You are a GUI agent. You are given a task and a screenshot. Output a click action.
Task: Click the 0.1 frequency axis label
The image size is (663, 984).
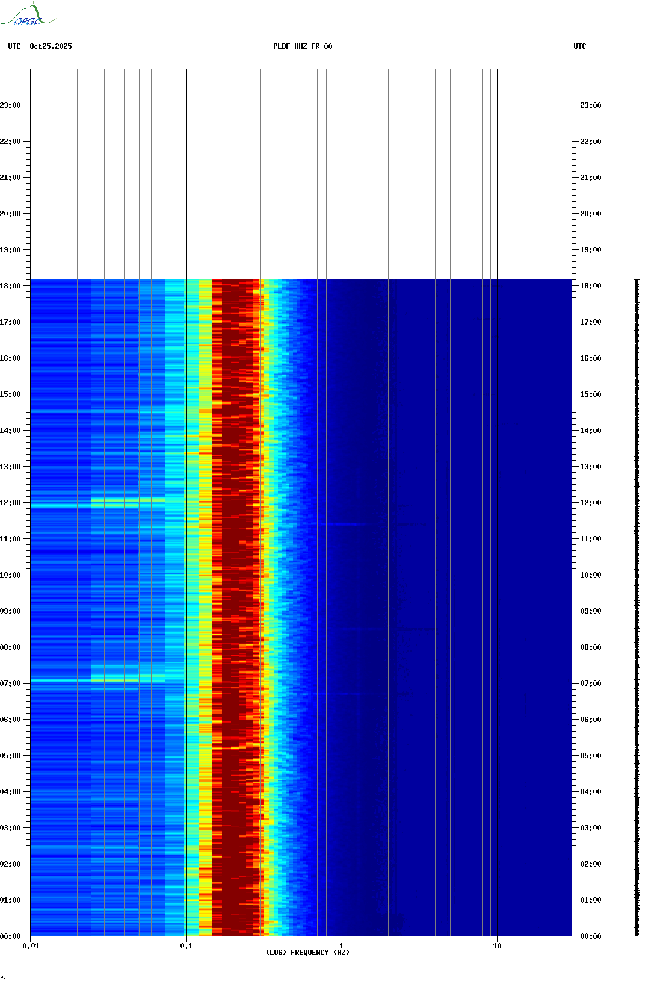(x=187, y=946)
